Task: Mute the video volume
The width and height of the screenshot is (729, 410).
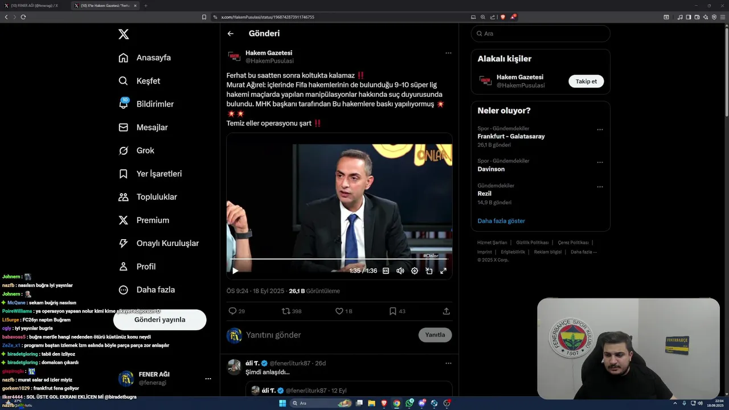Action: 400,271
